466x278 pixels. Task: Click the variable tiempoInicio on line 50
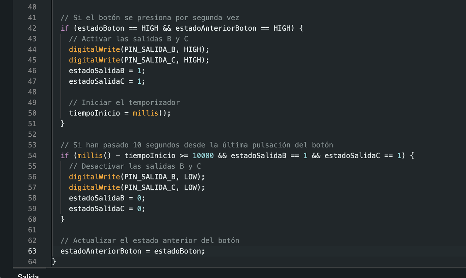(94, 113)
